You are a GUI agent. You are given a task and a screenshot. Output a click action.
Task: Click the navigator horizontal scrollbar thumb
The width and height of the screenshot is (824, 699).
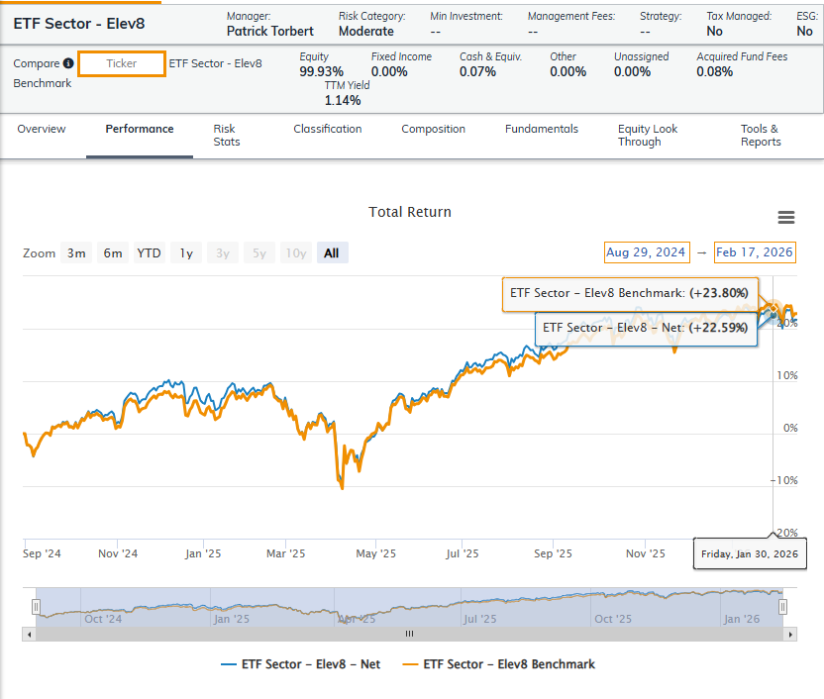[x=408, y=634]
